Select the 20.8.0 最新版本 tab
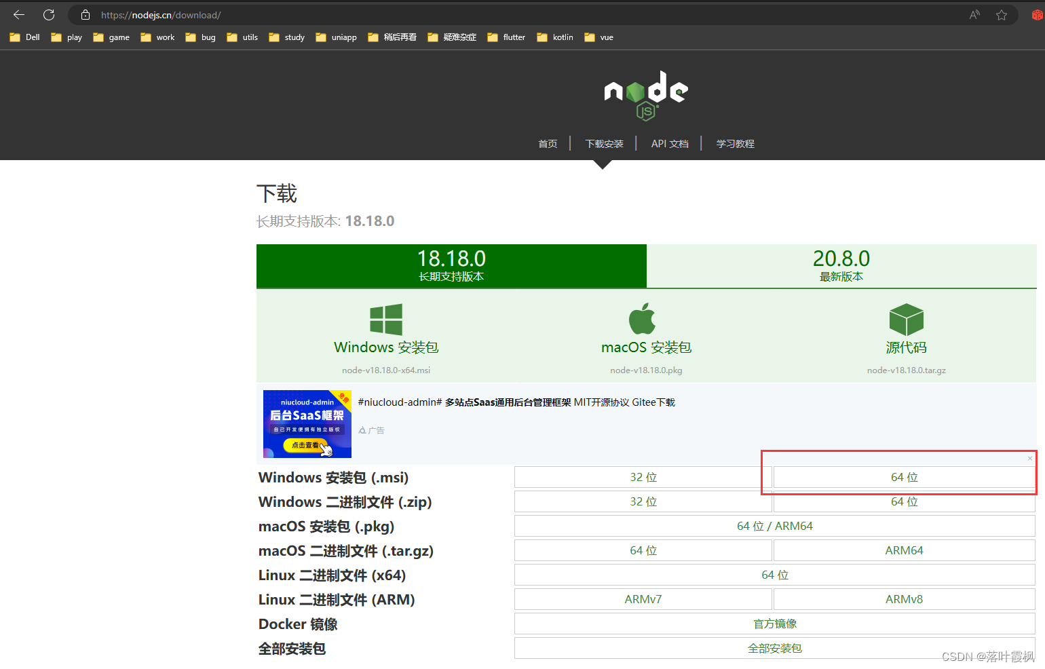The width and height of the screenshot is (1045, 669). pyautogui.click(x=841, y=266)
